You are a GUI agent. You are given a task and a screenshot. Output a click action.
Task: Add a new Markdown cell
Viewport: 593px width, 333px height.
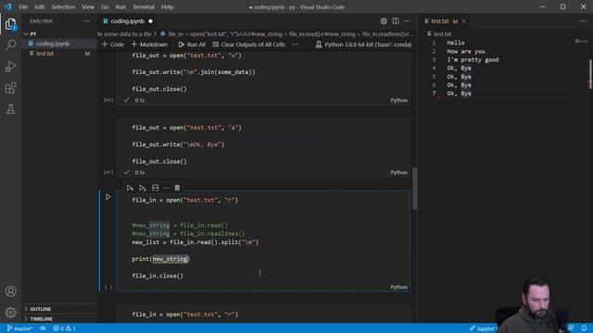click(x=149, y=44)
